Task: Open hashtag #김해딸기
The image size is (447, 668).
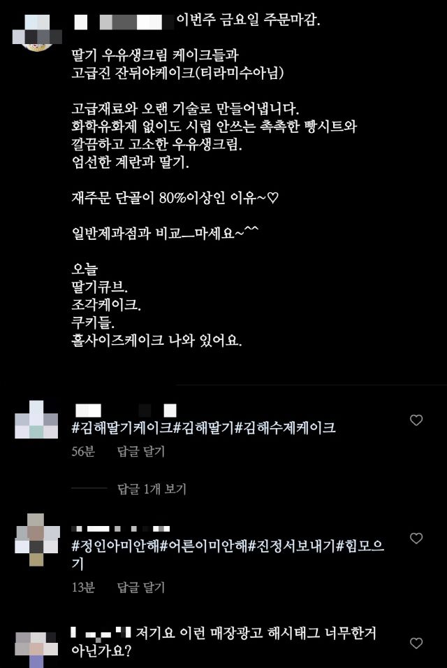Action: tap(204, 427)
